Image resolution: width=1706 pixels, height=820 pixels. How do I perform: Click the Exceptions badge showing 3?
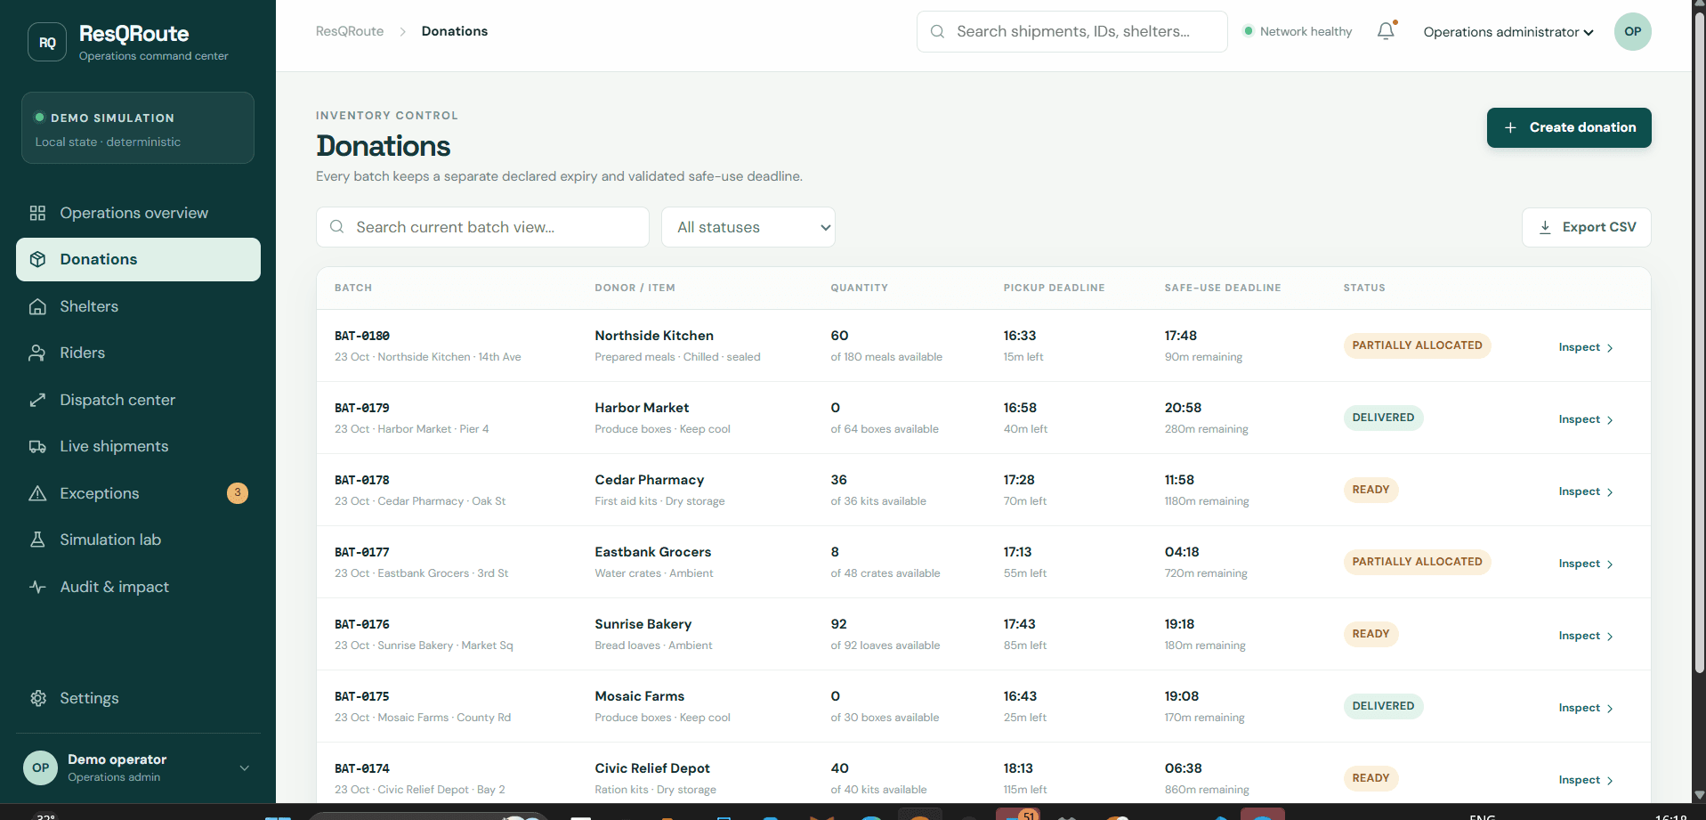pyautogui.click(x=238, y=493)
